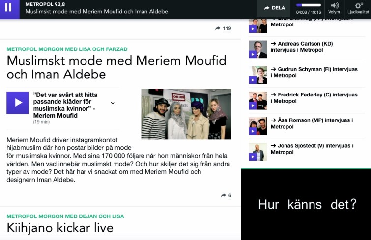Play the Jonas Sjöstedt (V) interview

pyautogui.click(x=253, y=157)
